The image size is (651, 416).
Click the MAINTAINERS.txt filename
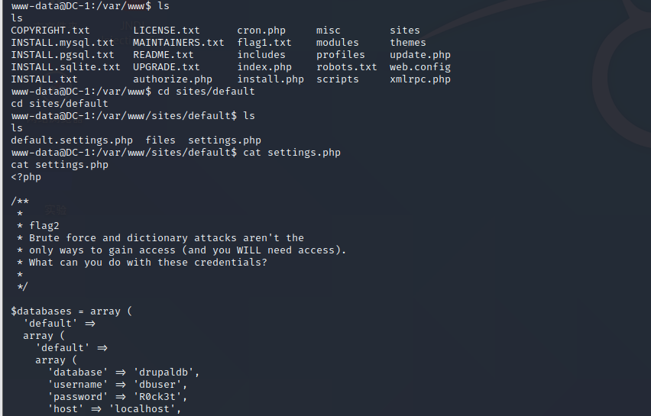178,43
